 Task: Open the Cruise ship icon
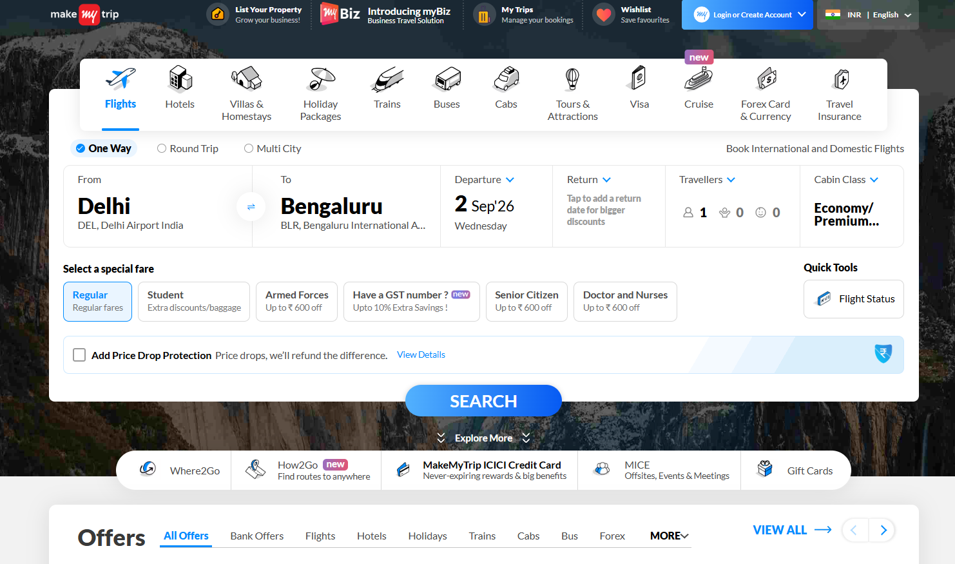click(699, 79)
